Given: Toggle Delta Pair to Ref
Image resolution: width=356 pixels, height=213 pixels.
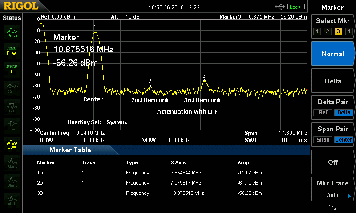Looking at the screenshot, I should point(323,113).
